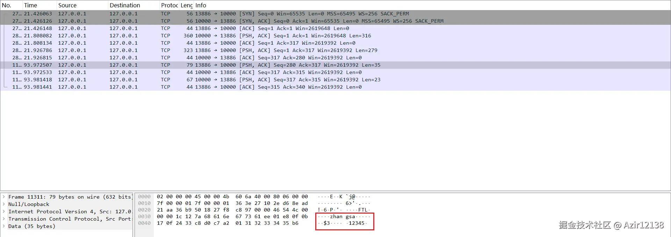Screen dimensions: 671x237
Task: Expand the Data (35 bytes) node
Action: [x=4, y=226]
